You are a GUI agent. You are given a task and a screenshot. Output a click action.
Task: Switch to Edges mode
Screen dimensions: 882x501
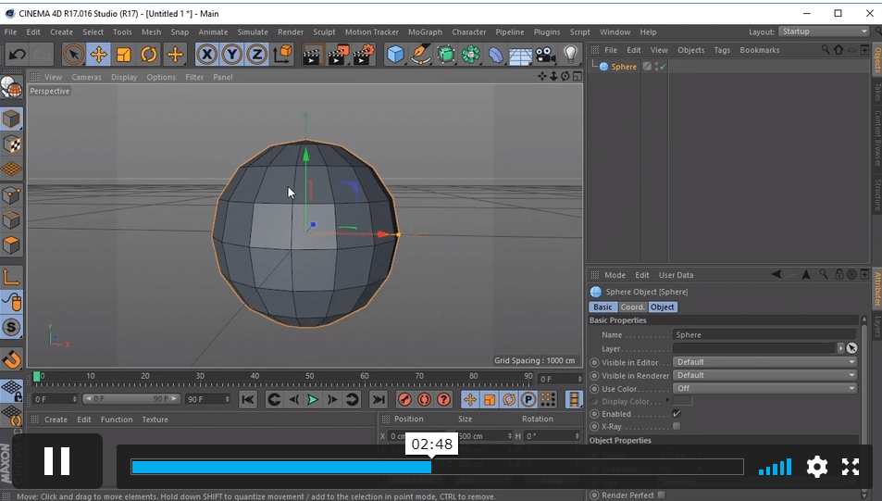click(11, 220)
